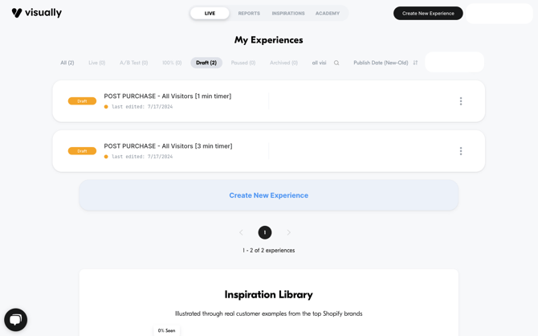
Task: Select the Draft (2) filter
Action: click(206, 63)
